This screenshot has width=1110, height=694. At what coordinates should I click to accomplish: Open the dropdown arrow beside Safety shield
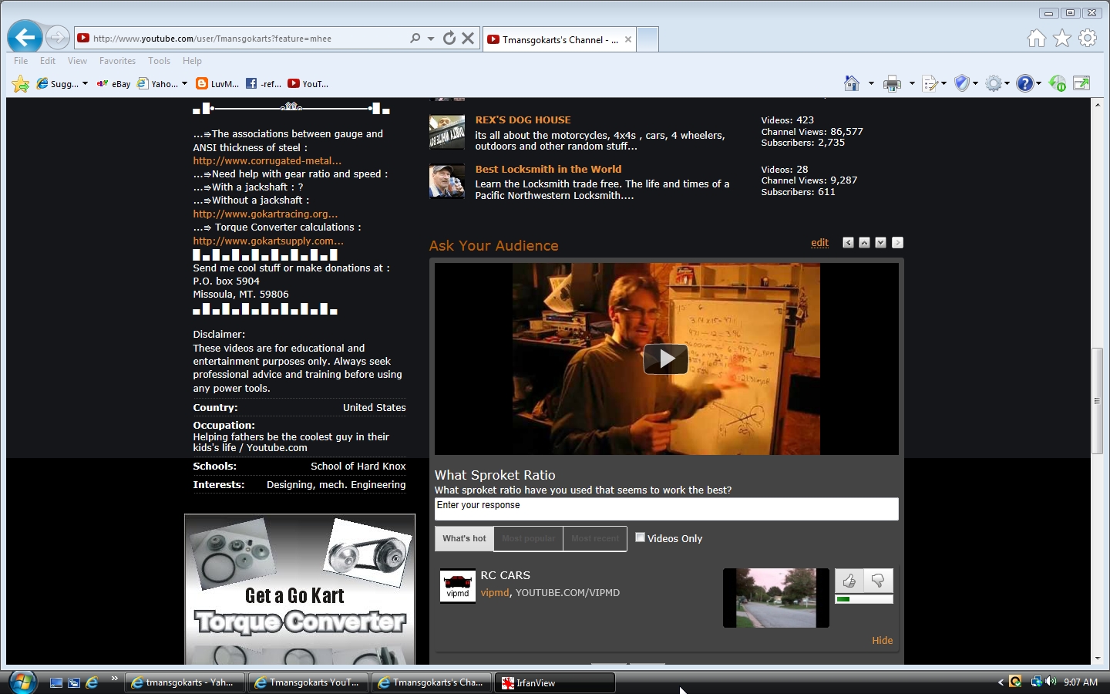coord(975,83)
